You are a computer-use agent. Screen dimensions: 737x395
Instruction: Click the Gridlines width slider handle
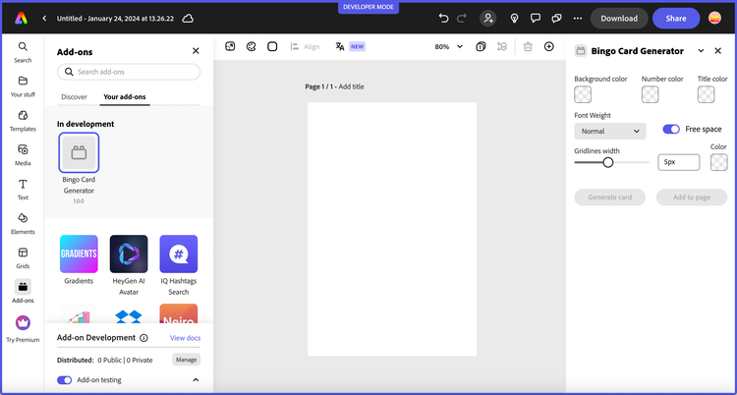pos(608,162)
